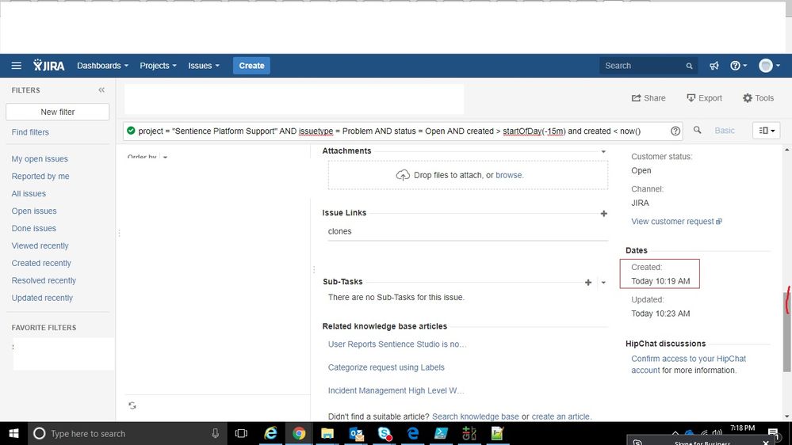Open article User Reports Sentience Studio
792x445 pixels.
point(397,344)
